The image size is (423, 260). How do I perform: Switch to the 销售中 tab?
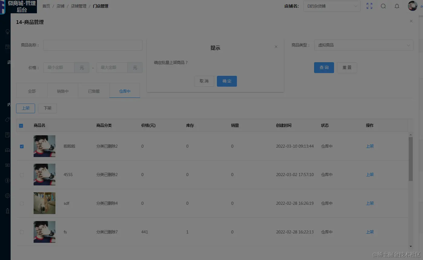(x=63, y=91)
